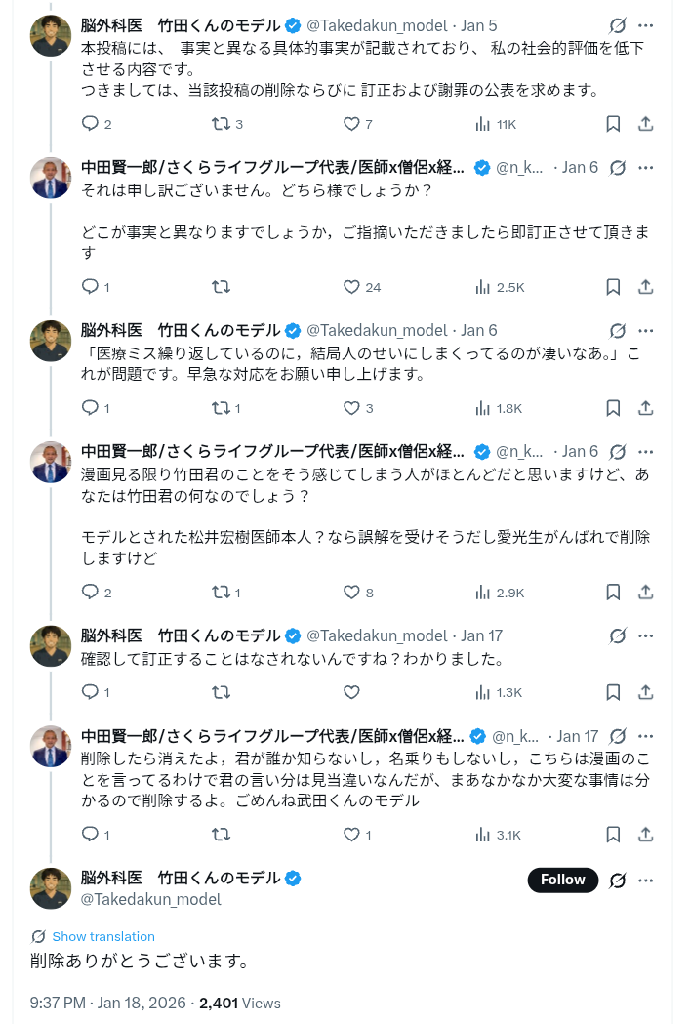Viewport: 691px width, 1024px height.
Task: Bookmark the post with 2.5K views
Action: [613, 287]
